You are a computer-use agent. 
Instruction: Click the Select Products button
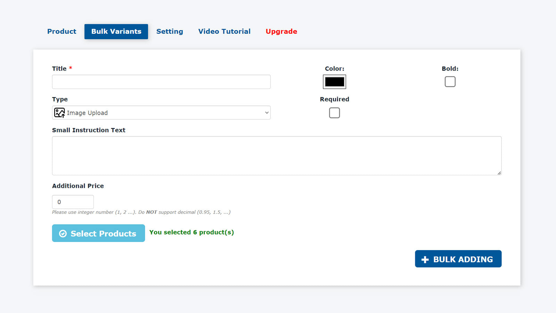98,233
